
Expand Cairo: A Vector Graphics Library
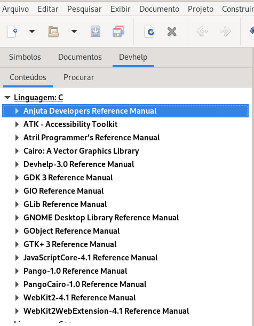(17, 151)
